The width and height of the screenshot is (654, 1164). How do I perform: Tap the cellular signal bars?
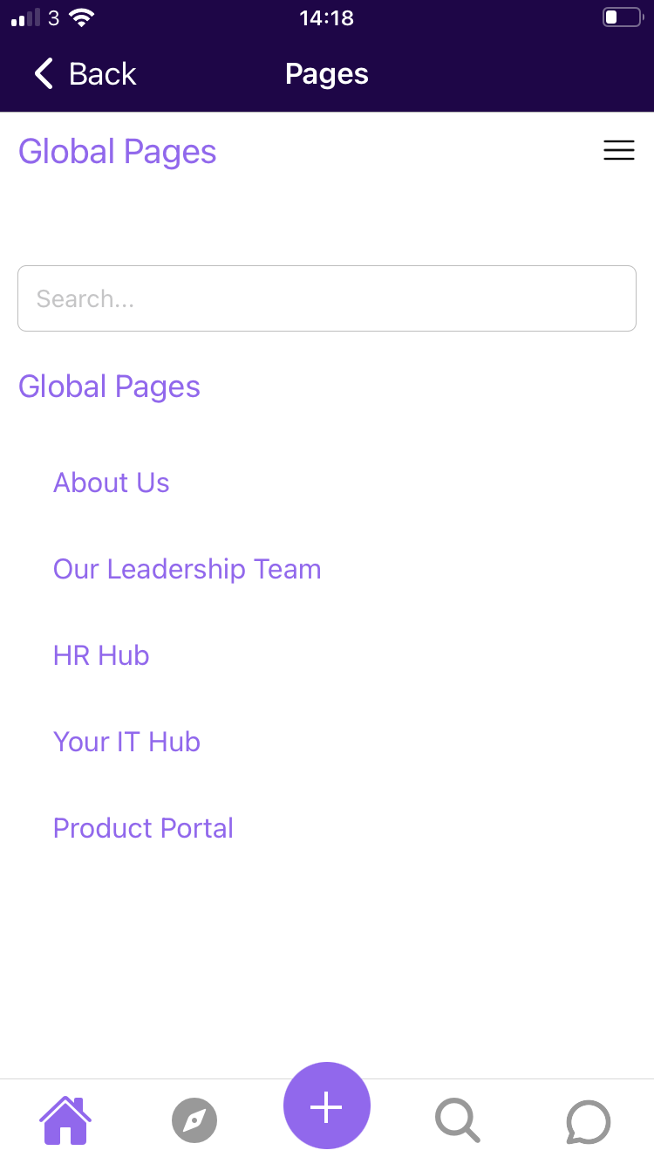click(25, 17)
